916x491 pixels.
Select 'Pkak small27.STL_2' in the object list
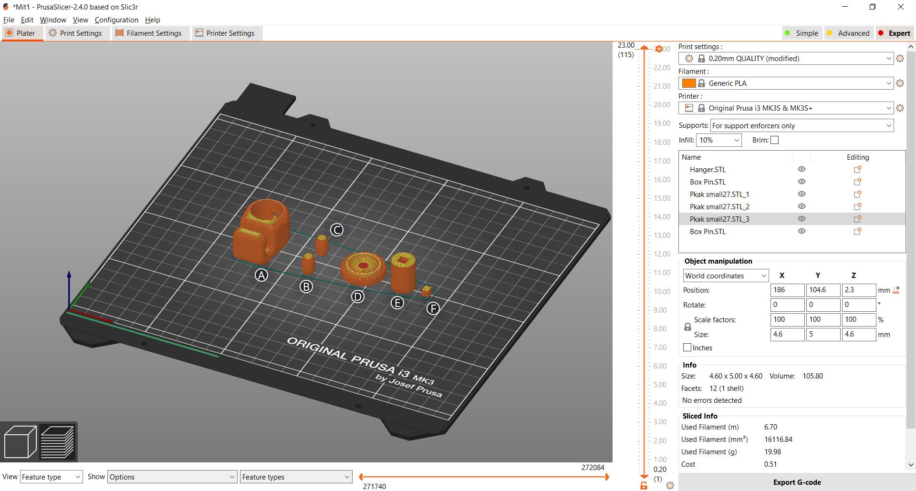pos(792,207)
